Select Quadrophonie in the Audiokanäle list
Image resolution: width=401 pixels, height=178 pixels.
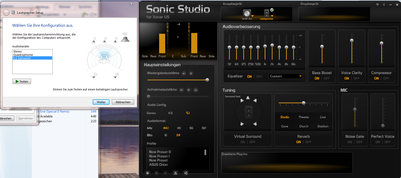pos(33,55)
